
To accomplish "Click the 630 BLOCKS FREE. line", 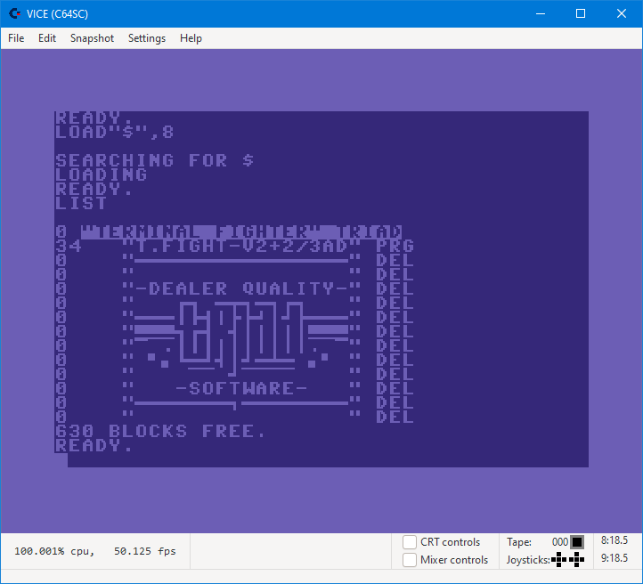I will pos(160,431).
